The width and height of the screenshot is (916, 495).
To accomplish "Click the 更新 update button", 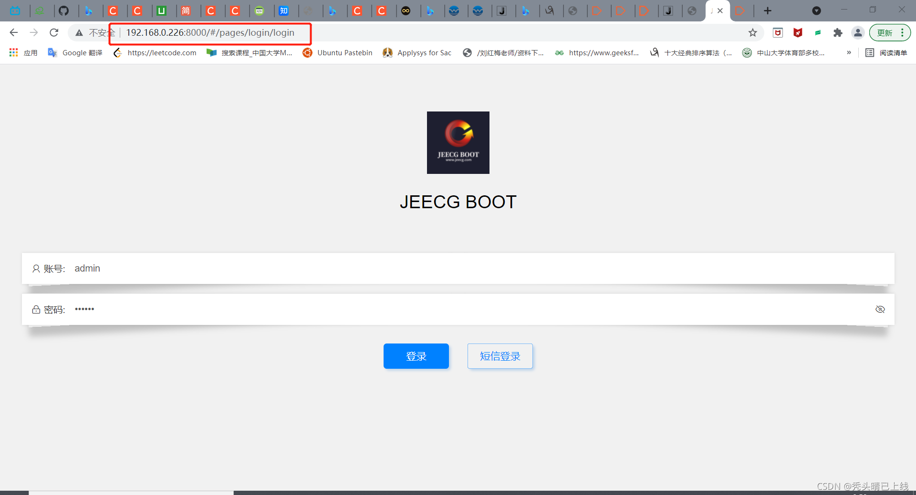I will pos(885,32).
